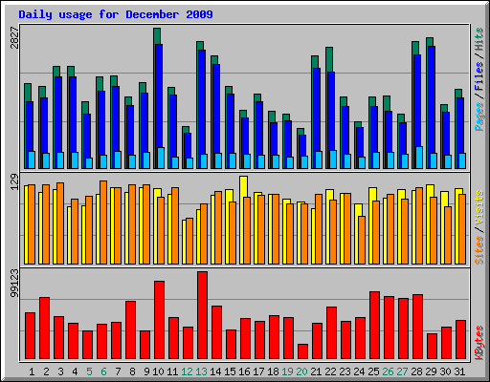
Task: Click the chart title 'Daily usage for December 2009'
Action: coord(116,14)
